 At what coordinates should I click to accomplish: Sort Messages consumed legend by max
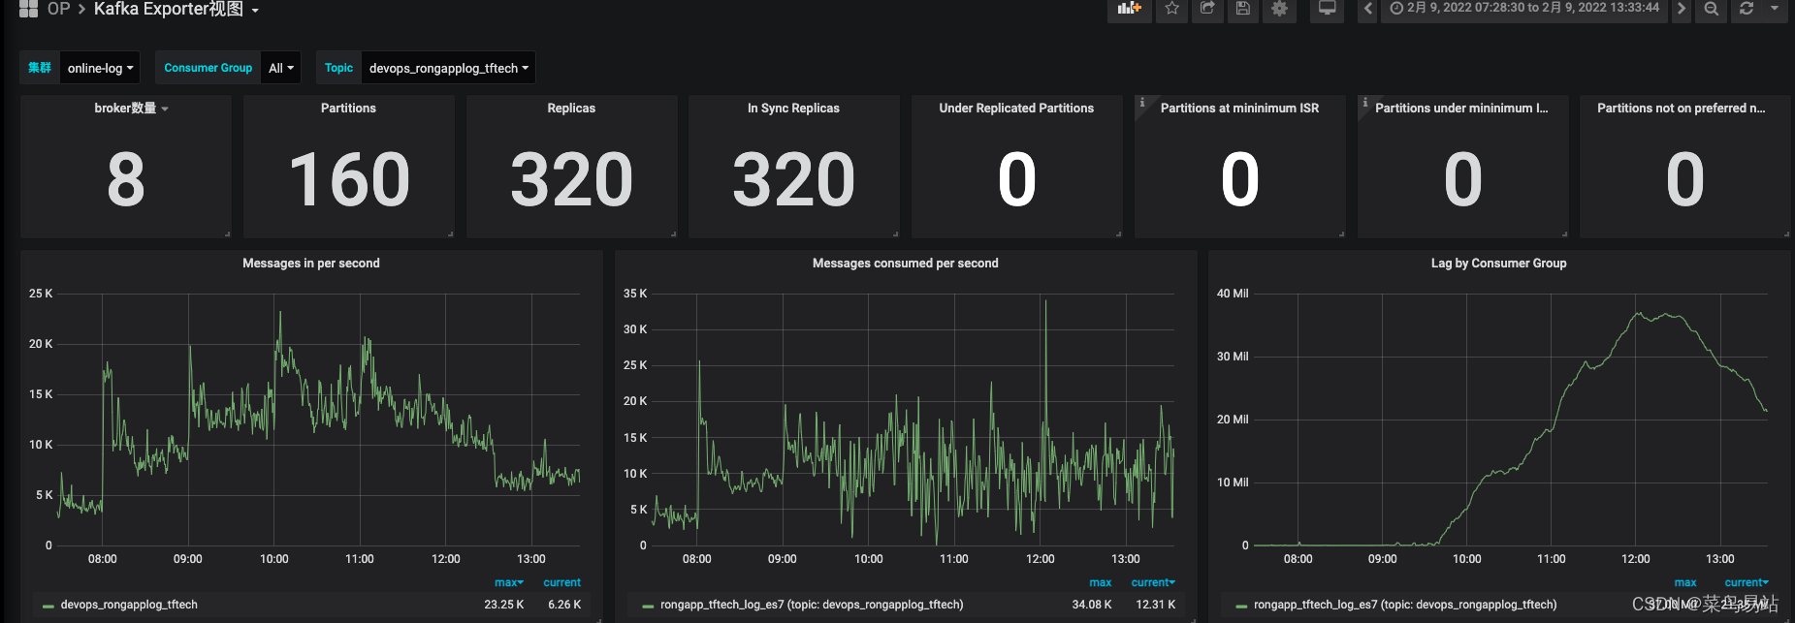pyautogui.click(x=1100, y=582)
